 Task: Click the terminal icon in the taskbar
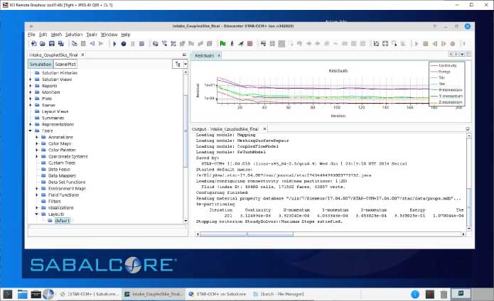(x=8, y=294)
